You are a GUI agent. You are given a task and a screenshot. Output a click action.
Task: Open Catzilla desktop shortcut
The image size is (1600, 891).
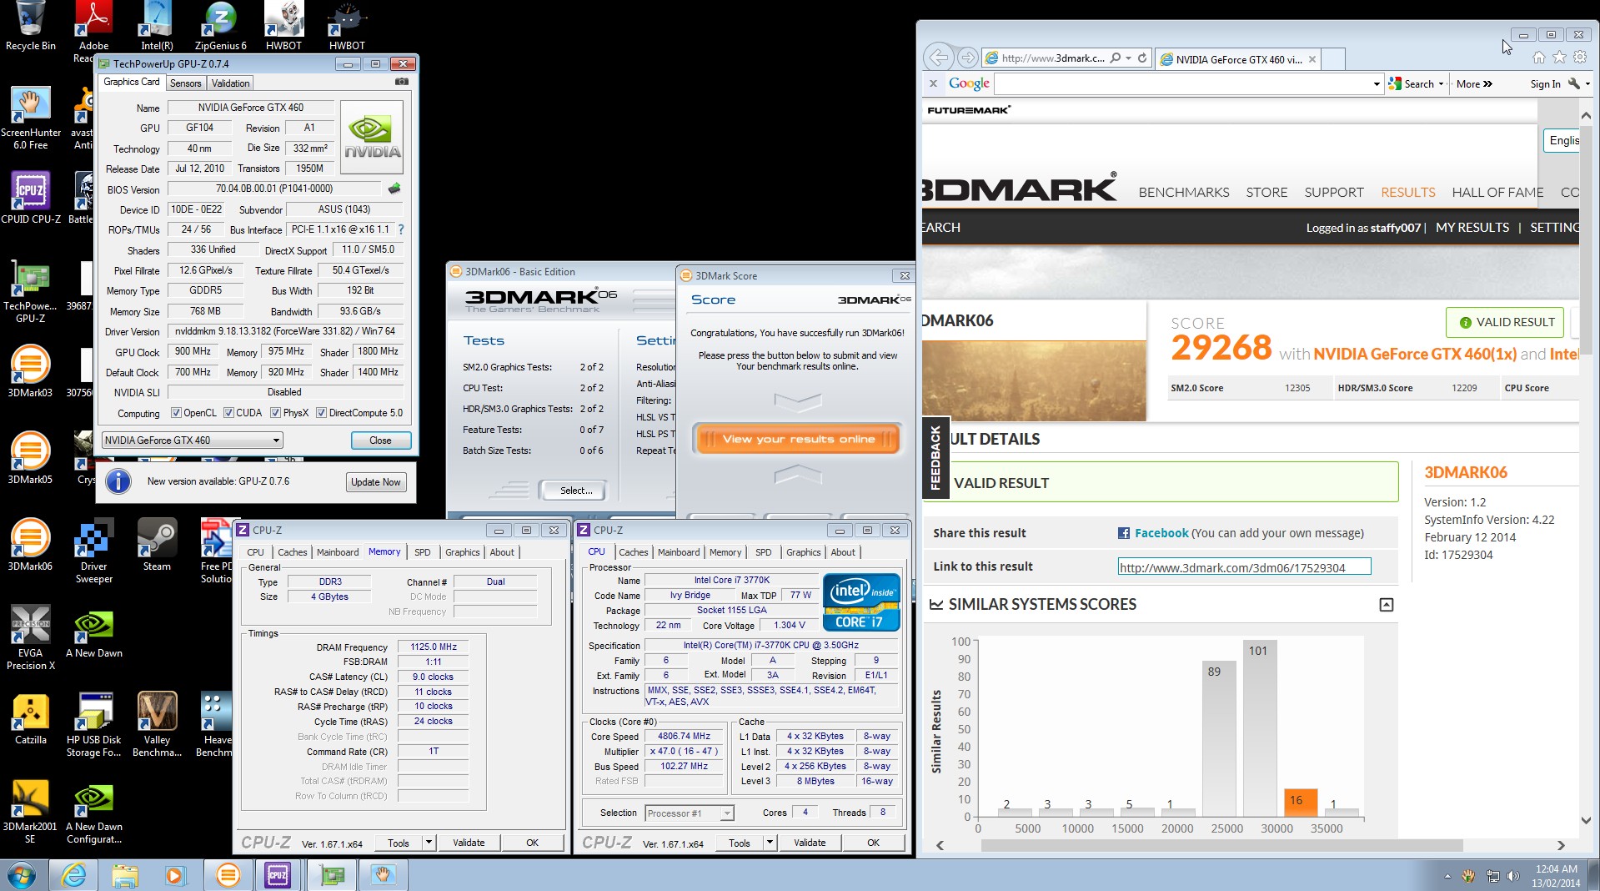(x=30, y=719)
